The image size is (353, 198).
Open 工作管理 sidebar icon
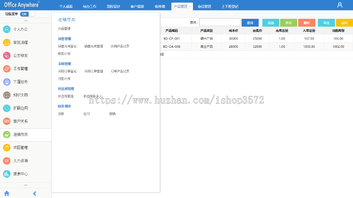[x=7, y=69]
